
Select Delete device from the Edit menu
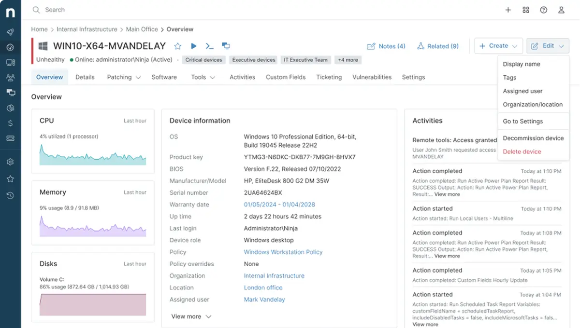coord(522,151)
